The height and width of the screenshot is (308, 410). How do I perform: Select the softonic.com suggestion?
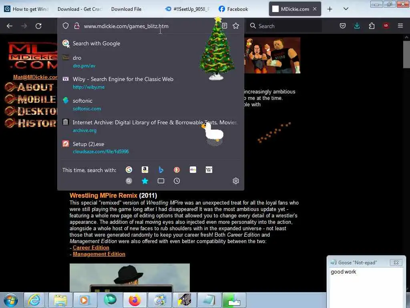[151, 105]
